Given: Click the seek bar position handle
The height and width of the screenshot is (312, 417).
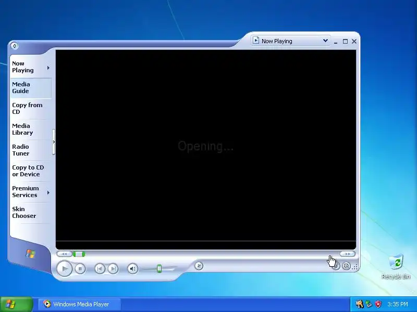Looking at the screenshot, I should click(x=79, y=254).
